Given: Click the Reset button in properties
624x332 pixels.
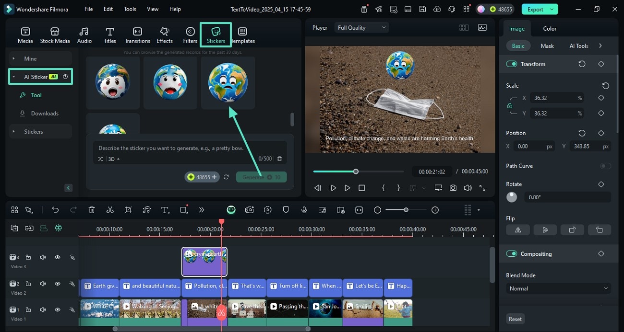Looking at the screenshot, I should 516,319.
